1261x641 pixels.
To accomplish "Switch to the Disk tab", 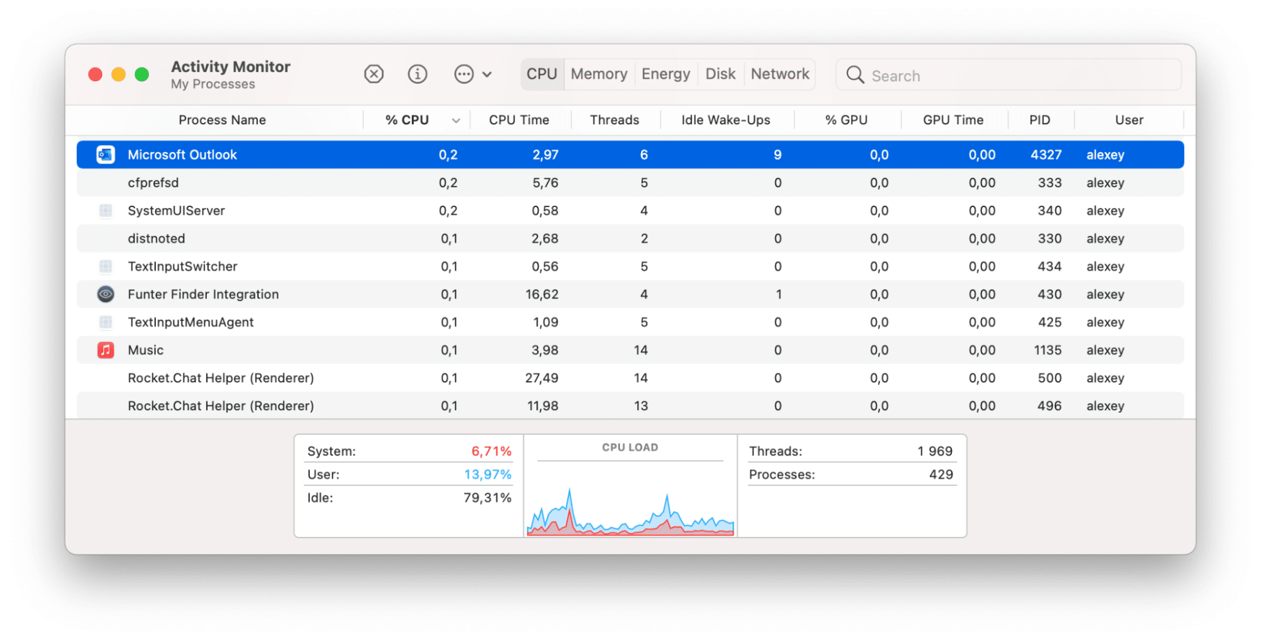I will point(720,74).
